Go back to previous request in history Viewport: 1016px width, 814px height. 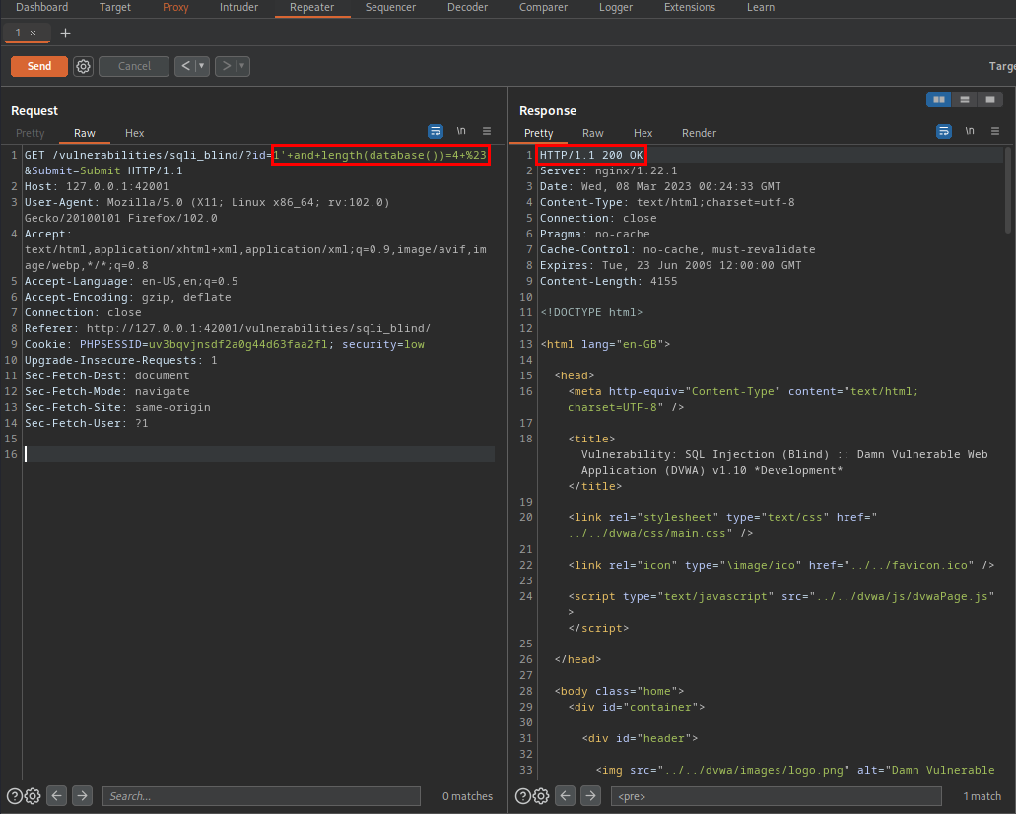coord(185,66)
